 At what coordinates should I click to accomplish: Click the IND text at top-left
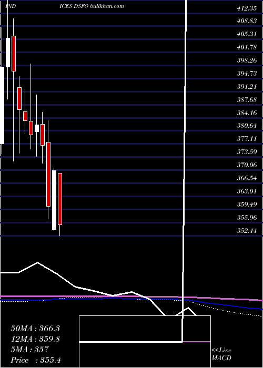coord(11,6)
